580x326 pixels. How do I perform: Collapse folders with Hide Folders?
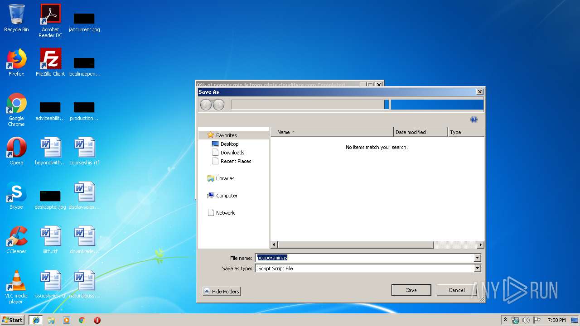pos(222,291)
